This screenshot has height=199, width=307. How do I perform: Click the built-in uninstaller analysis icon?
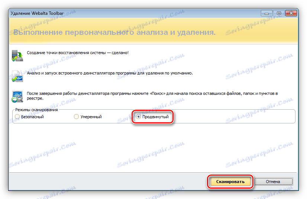[17, 76]
